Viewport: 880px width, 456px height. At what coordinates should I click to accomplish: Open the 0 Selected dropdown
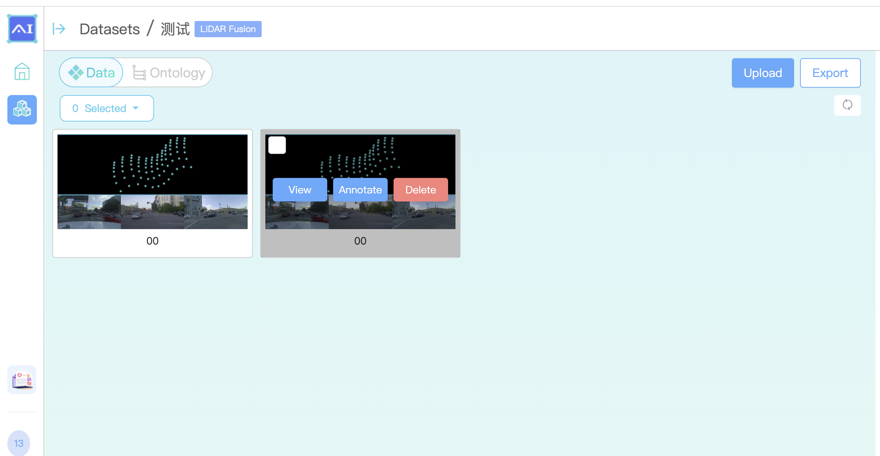[x=106, y=108]
